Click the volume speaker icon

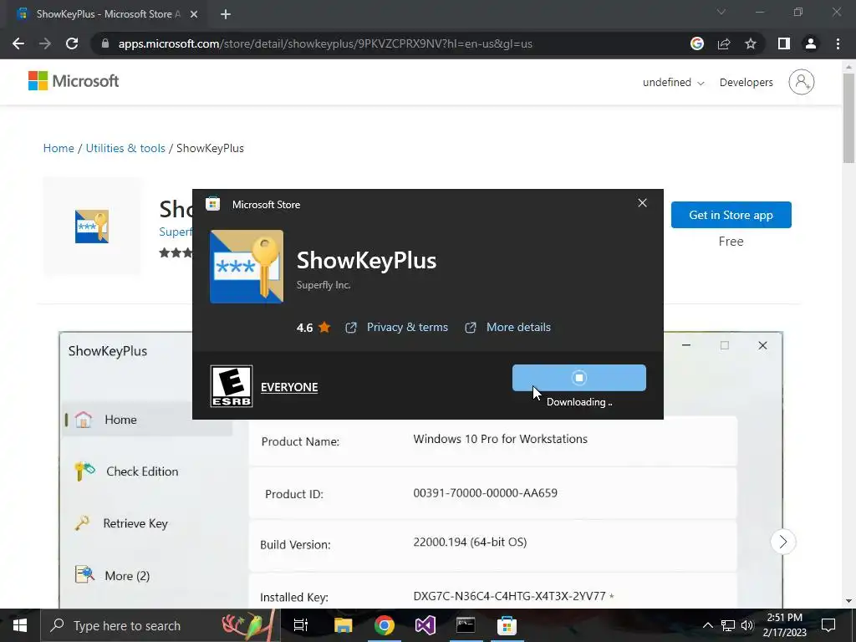[x=747, y=625]
